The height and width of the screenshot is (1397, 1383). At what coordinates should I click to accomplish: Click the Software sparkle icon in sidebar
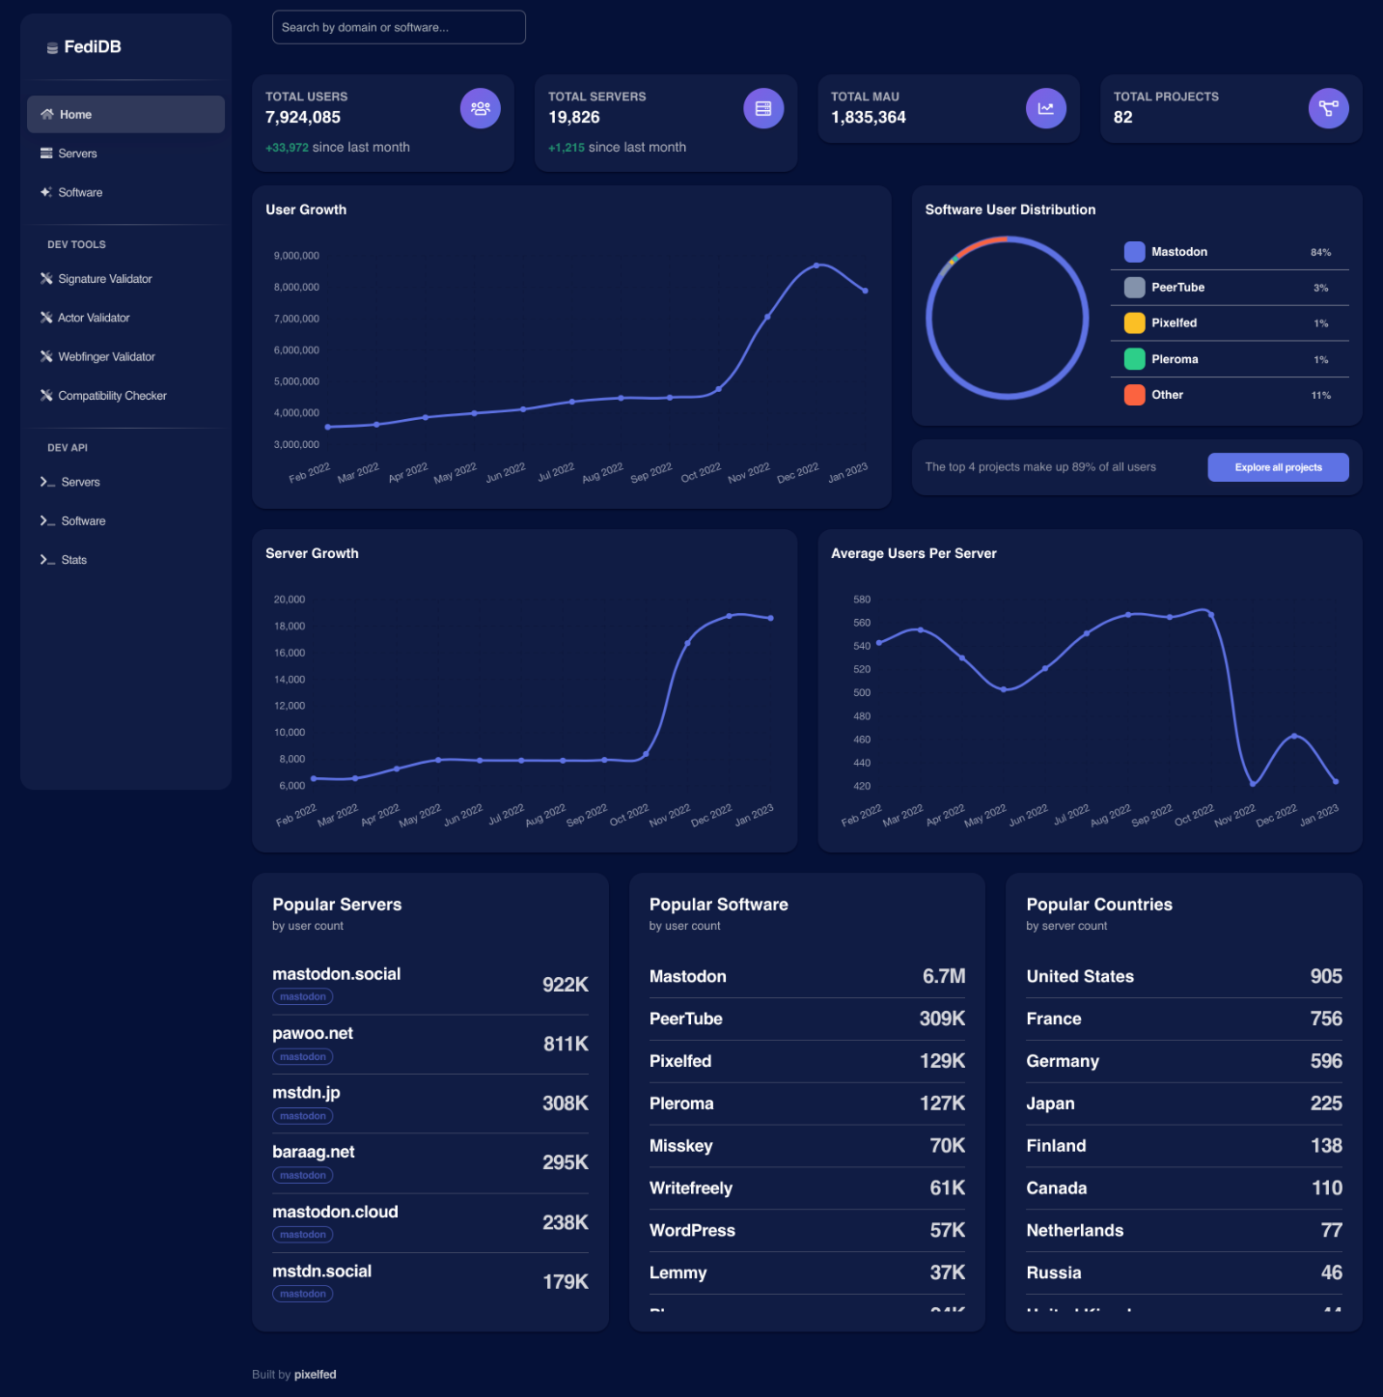pos(46,192)
